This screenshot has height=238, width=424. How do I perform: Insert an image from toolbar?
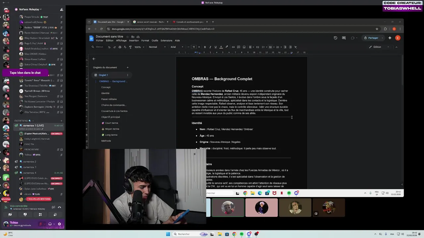(244, 47)
